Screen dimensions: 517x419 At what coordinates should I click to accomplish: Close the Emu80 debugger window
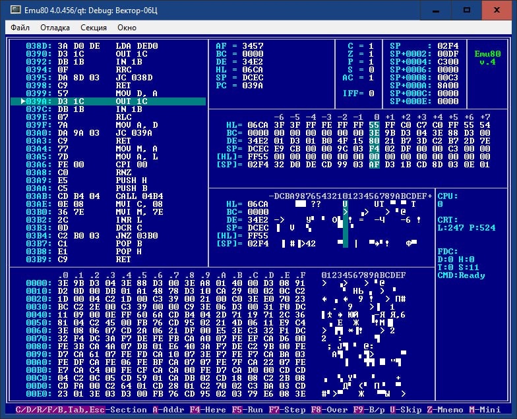[x=498, y=10]
